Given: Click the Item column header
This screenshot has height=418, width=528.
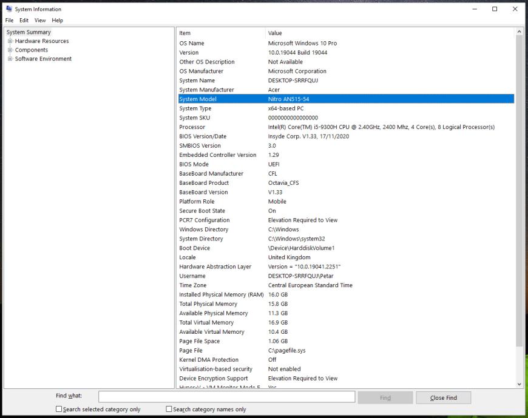Looking at the screenshot, I should coord(184,33).
